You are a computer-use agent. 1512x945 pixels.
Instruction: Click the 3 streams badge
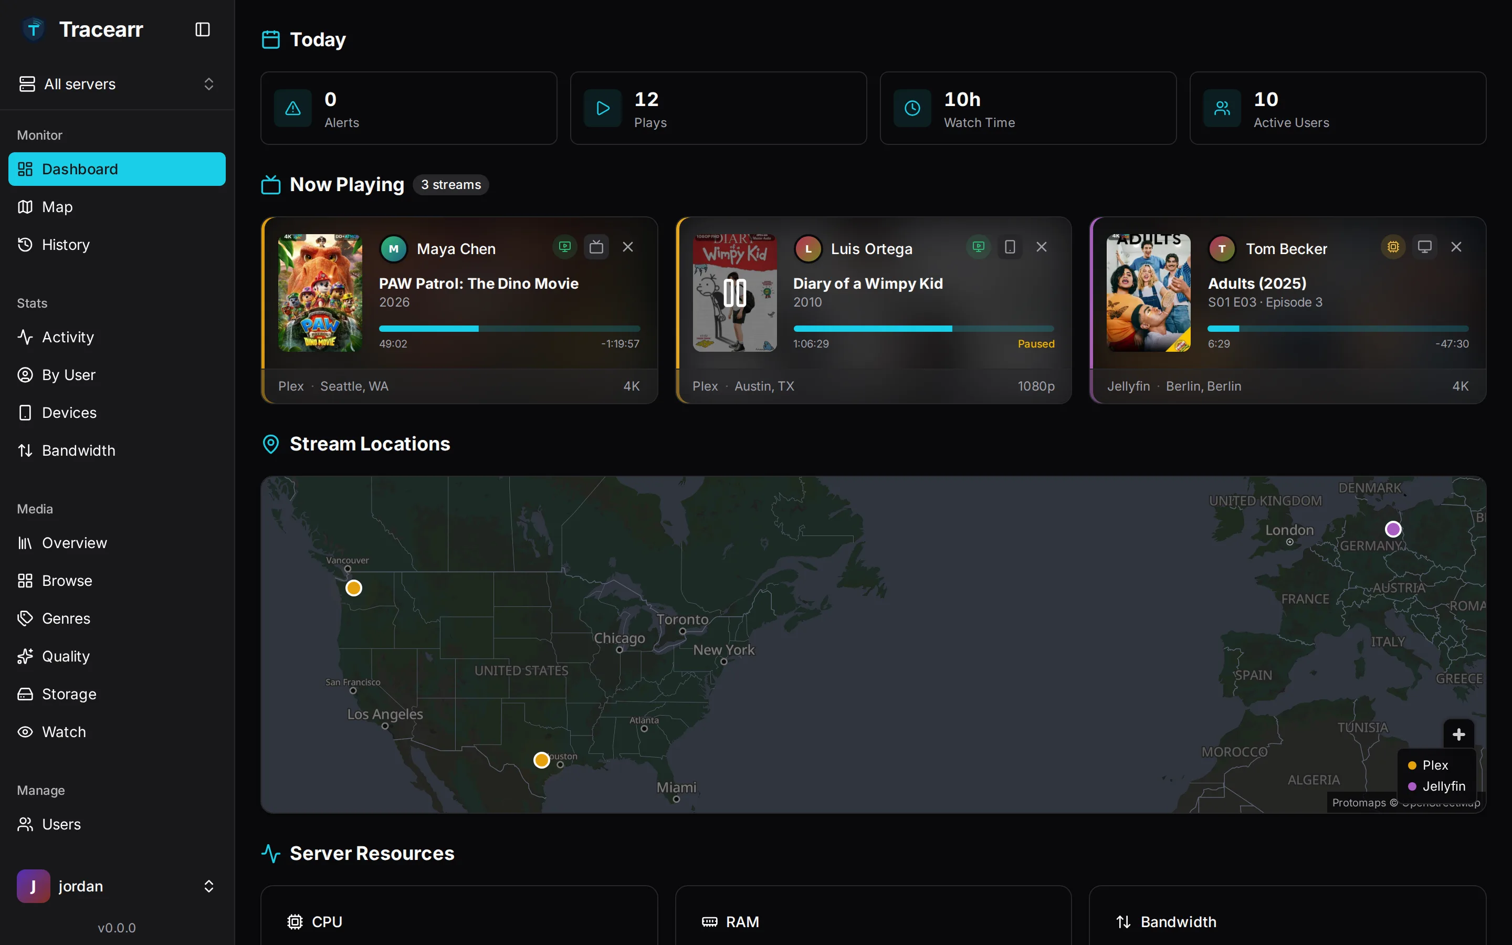pos(450,184)
